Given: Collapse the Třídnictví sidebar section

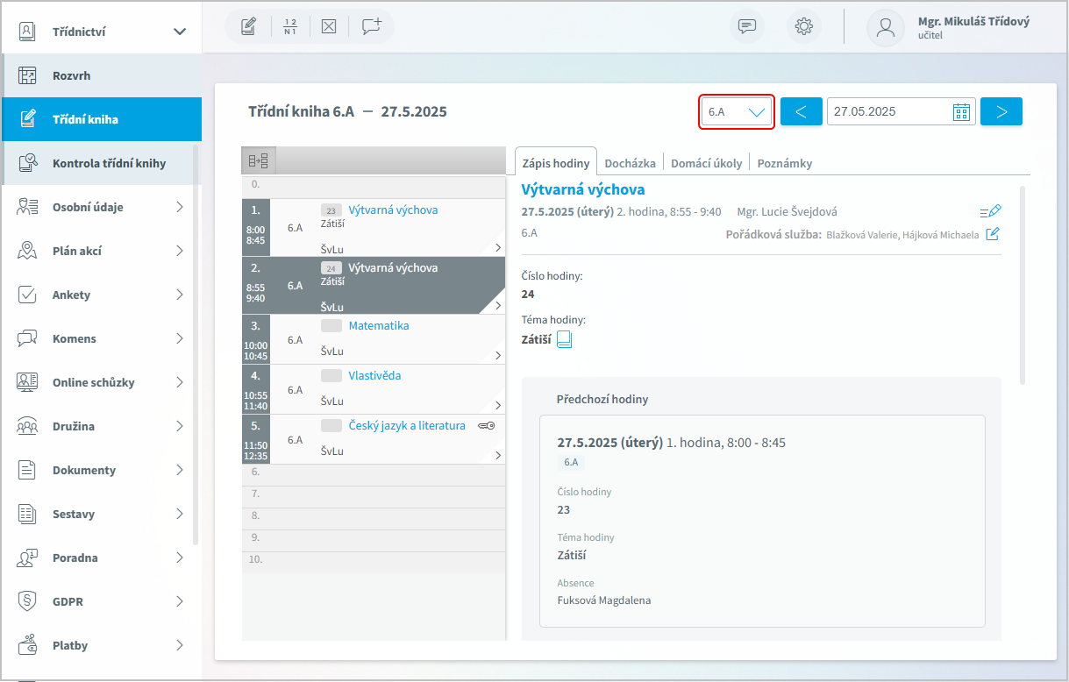Looking at the screenshot, I should point(180,32).
